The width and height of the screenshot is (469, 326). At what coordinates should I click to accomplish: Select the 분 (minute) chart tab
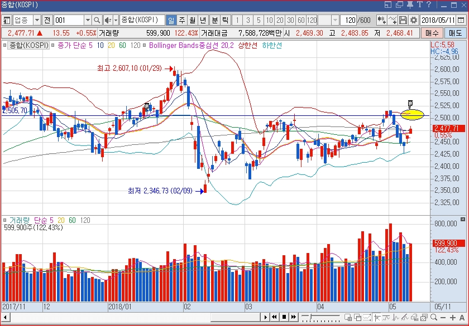215,20
